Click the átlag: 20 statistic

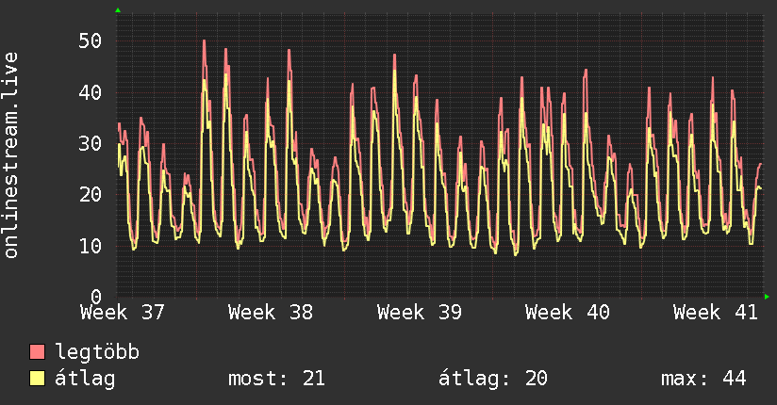(492, 379)
